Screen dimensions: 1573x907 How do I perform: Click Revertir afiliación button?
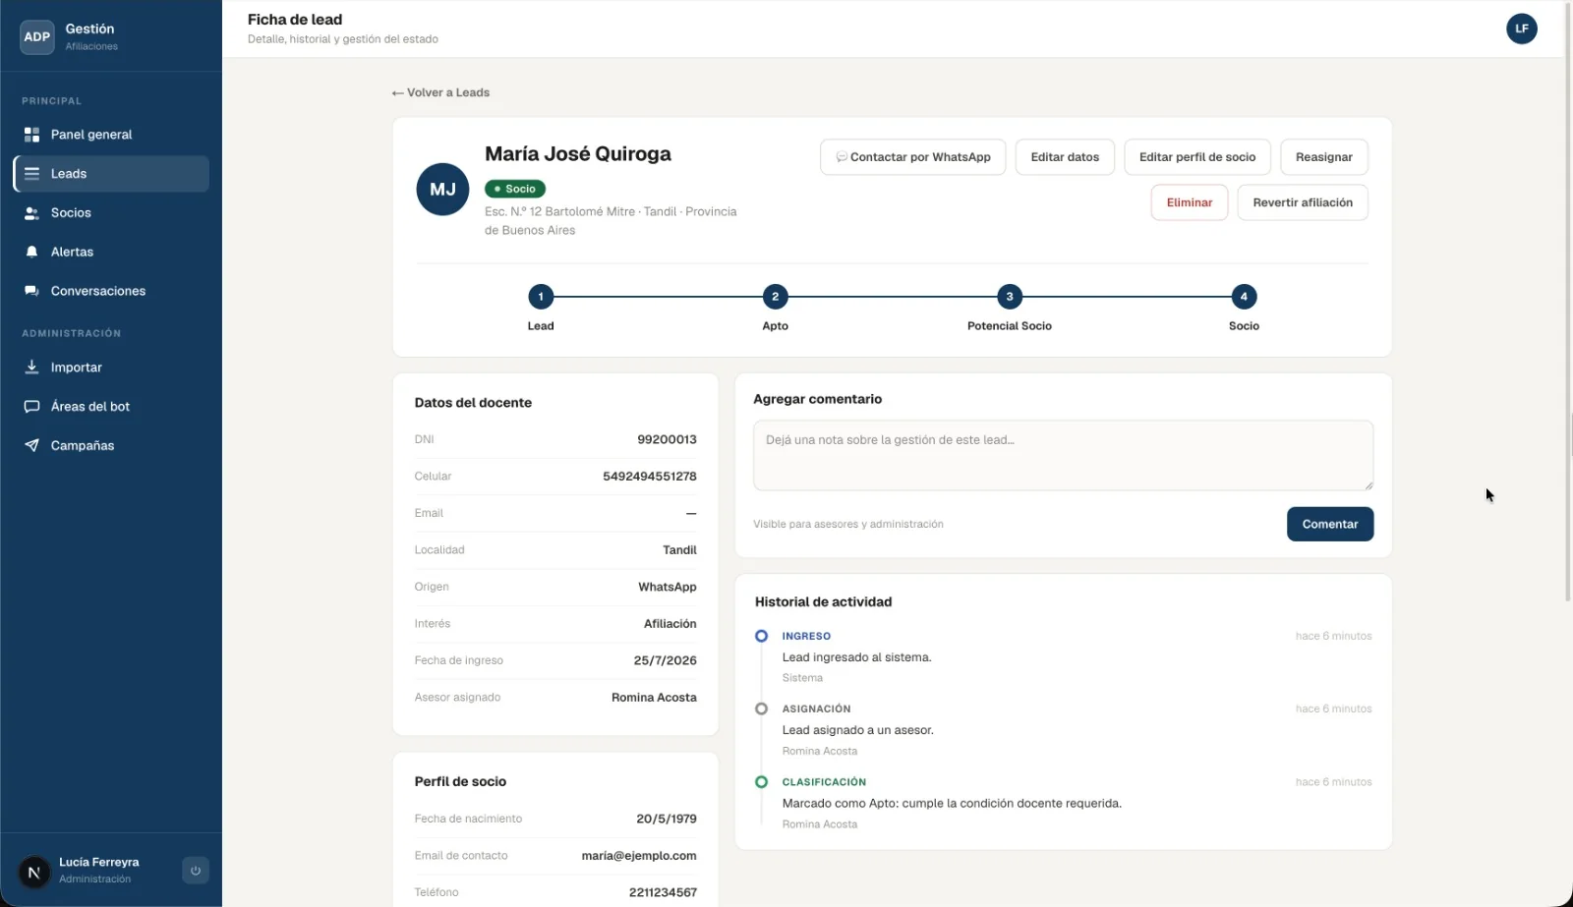click(x=1303, y=202)
